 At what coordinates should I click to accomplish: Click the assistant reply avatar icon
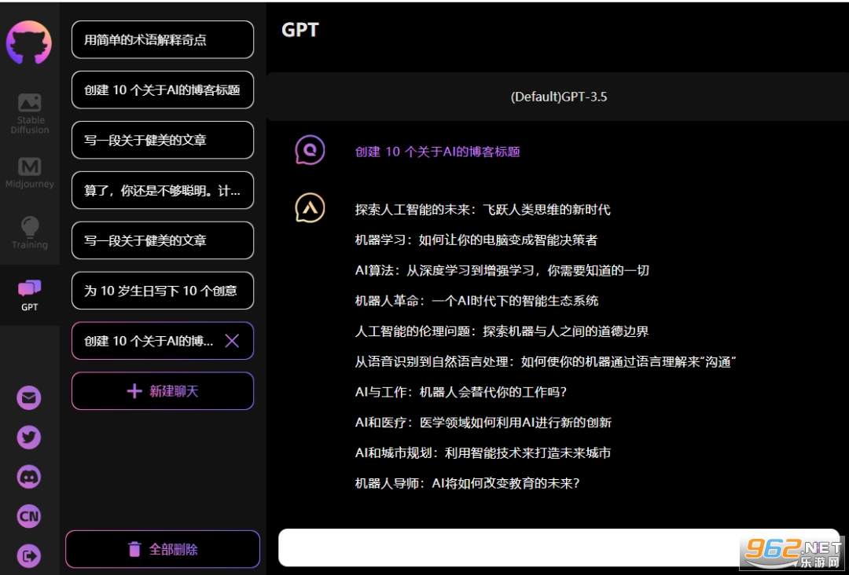pyautogui.click(x=310, y=207)
